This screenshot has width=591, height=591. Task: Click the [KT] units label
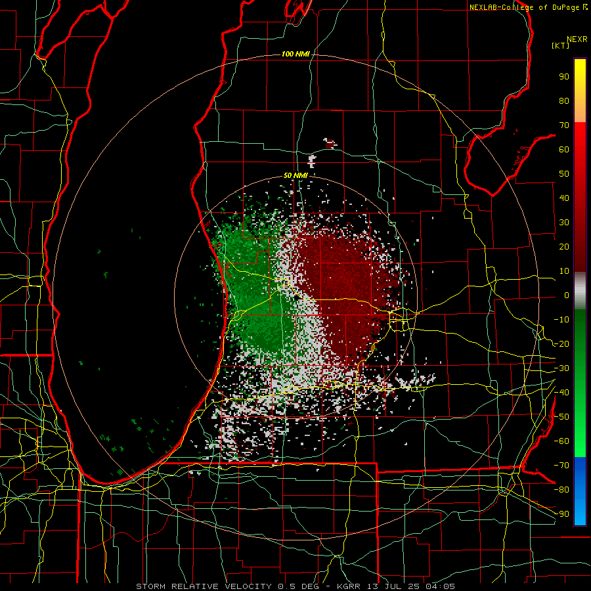click(x=561, y=45)
